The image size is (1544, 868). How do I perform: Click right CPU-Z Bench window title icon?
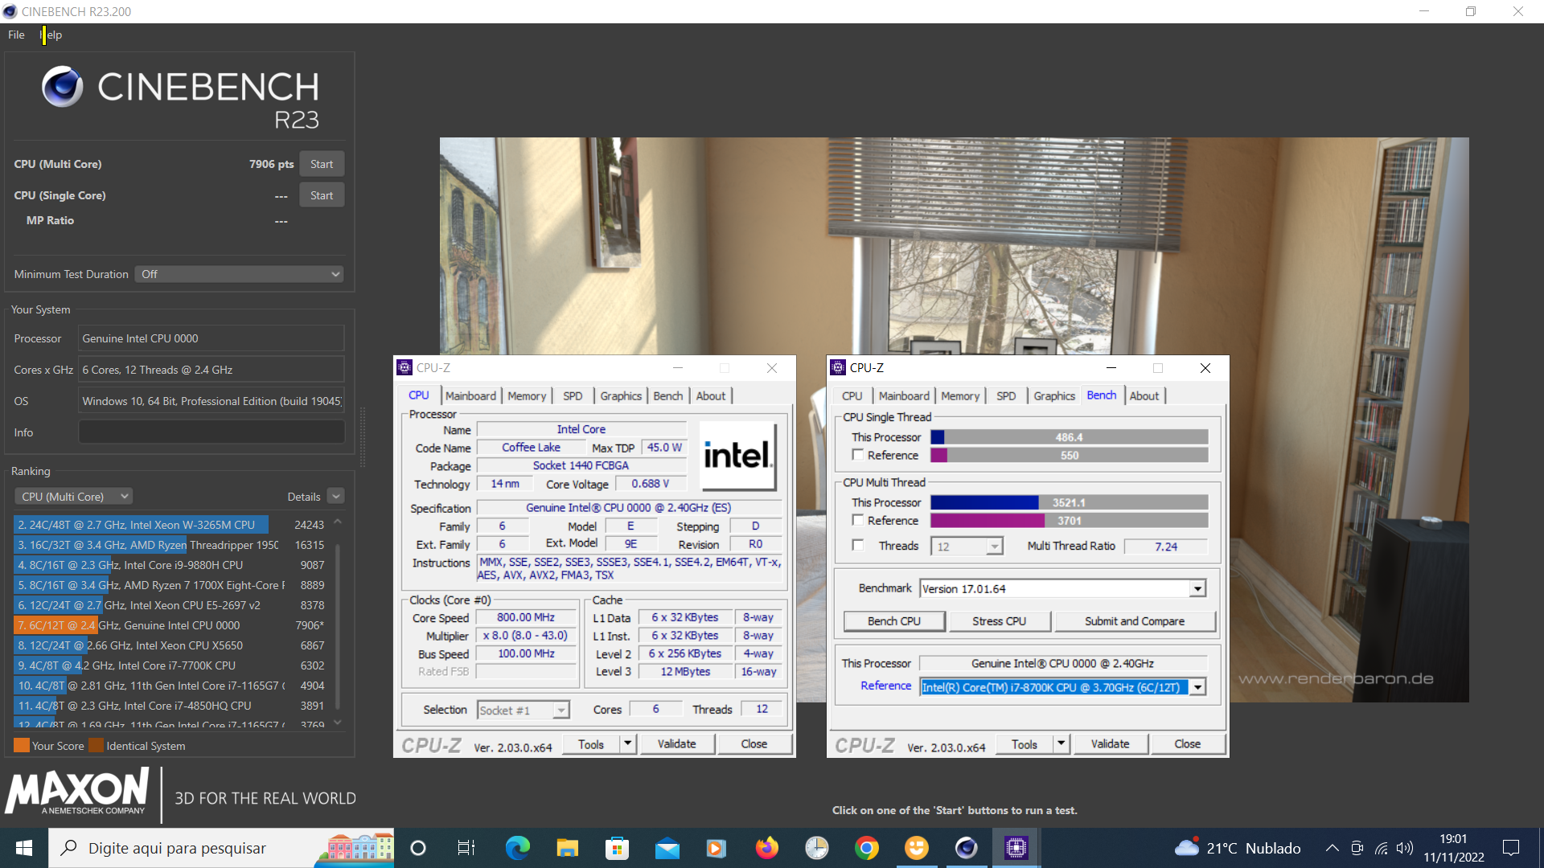[x=838, y=367]
